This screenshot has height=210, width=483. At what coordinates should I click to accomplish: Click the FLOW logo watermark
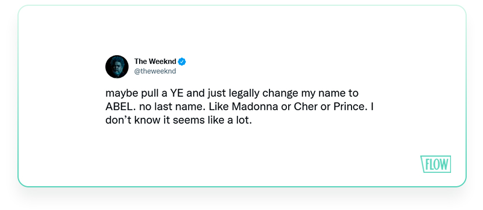pos(435,164)
